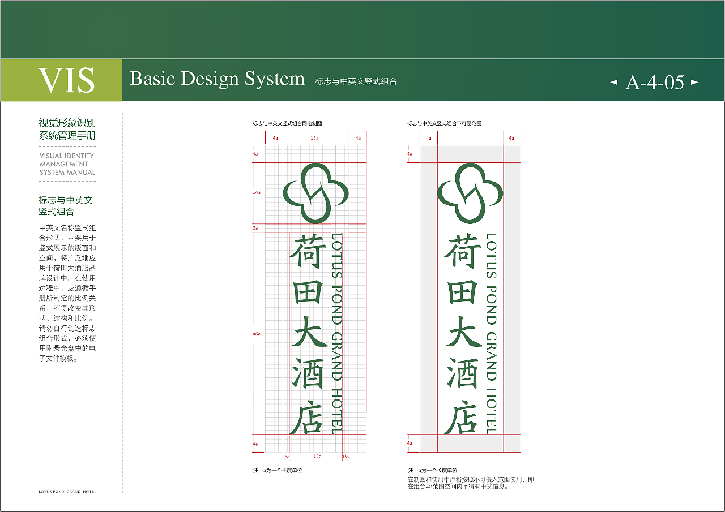Click the VISUAL IDENTITY MANAGEMENT SYSTEM MANUAL text
Screen dimensions: 725x512
coord(67,164)
